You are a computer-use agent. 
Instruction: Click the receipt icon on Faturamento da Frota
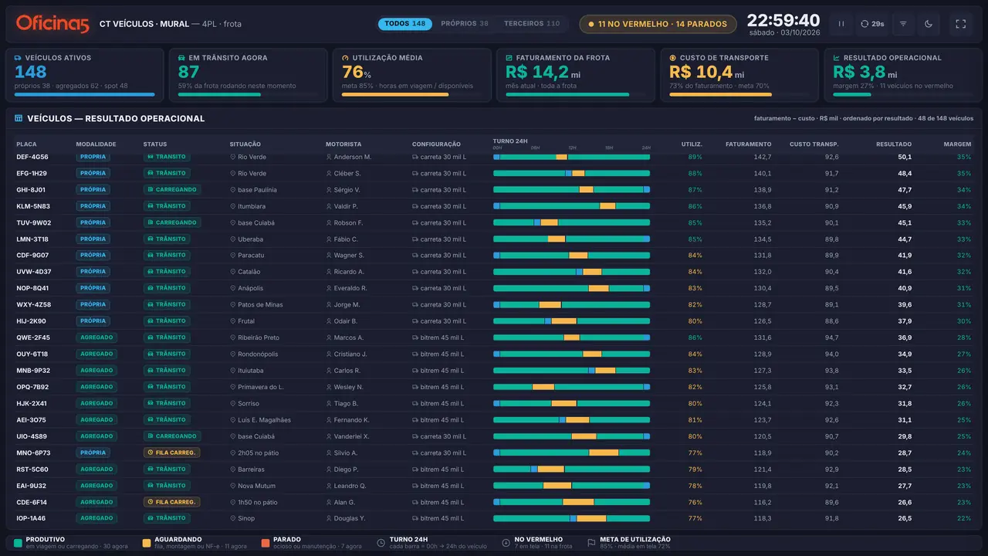[509, 58]
